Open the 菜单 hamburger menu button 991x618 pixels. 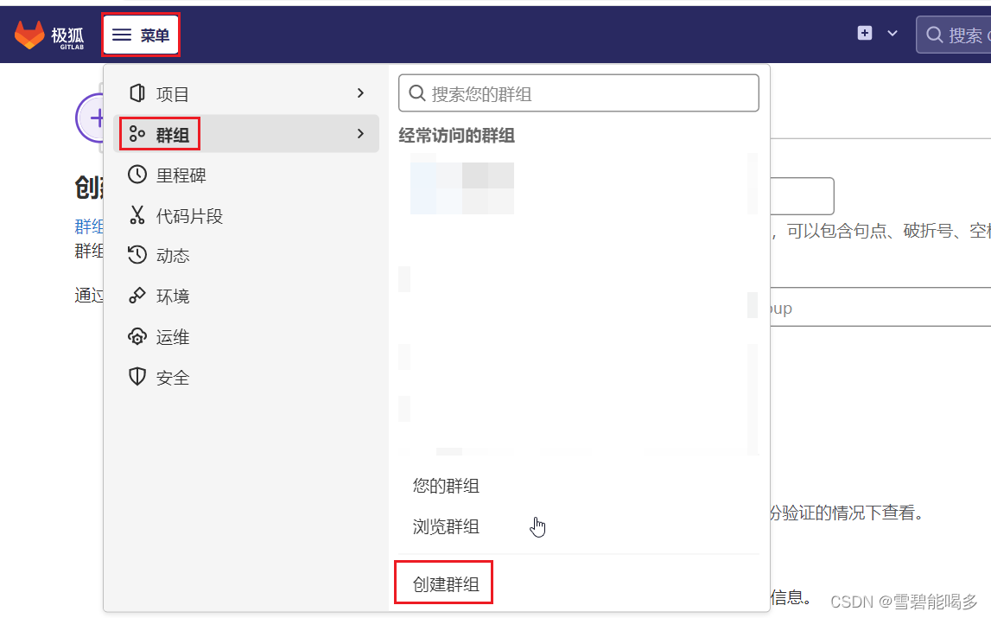(140, 35)
